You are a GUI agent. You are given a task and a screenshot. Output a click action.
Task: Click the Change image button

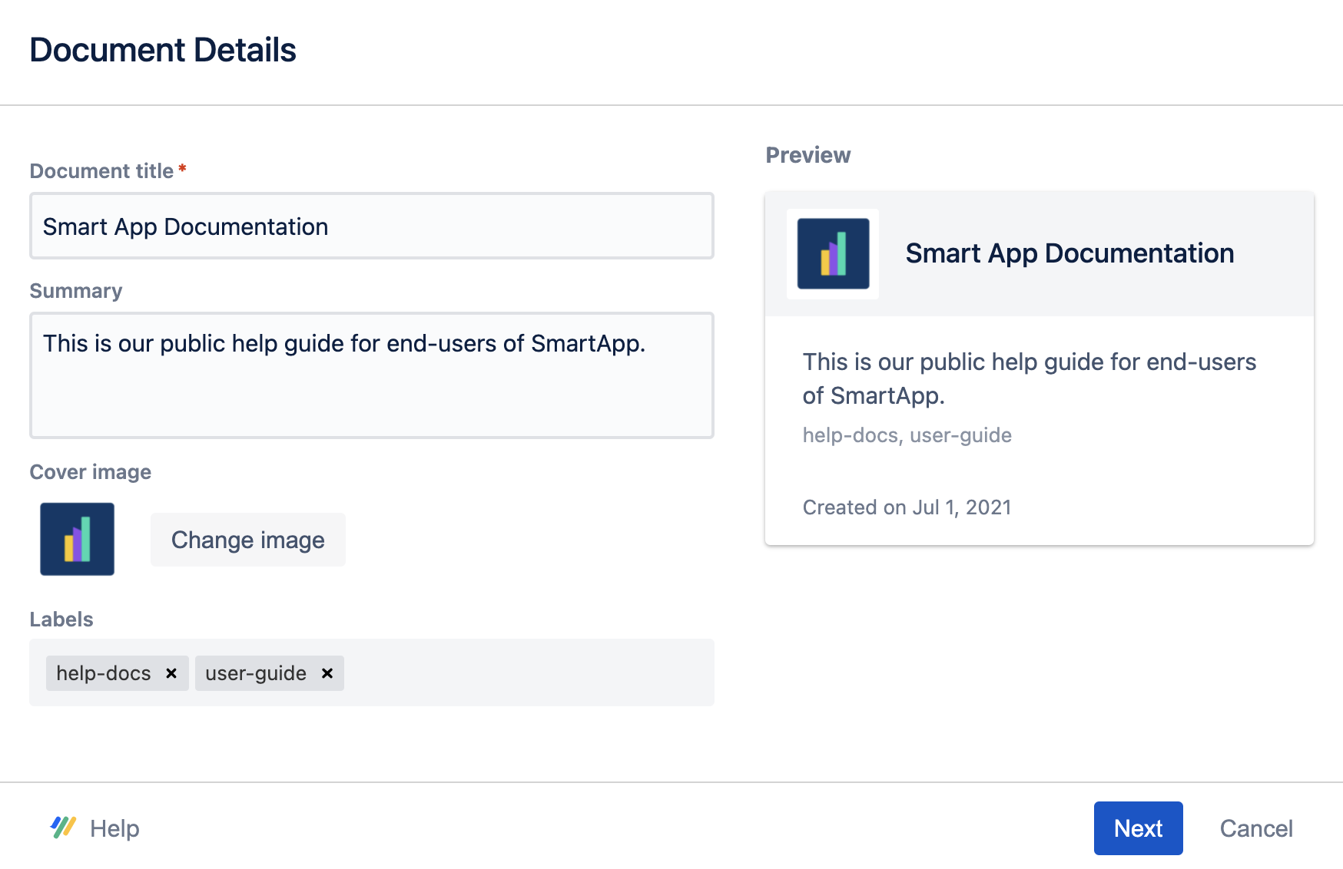coord(247,540)
